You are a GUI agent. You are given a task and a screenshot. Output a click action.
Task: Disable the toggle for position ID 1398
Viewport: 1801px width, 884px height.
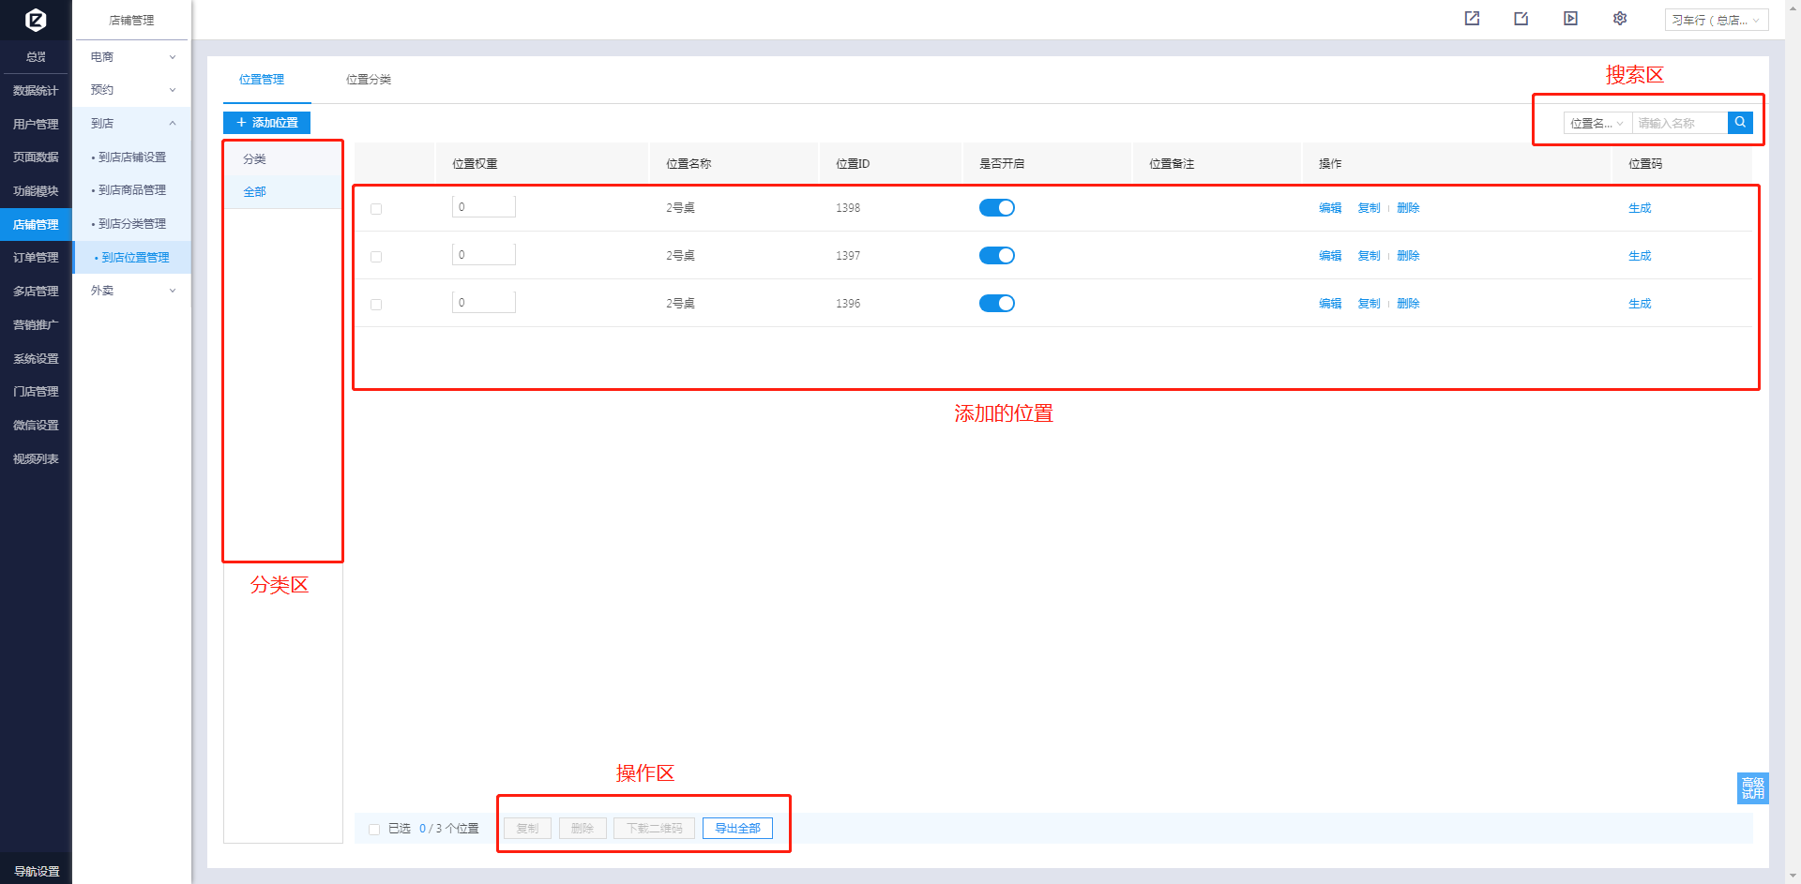pyautogui.click(x=996, y=208)
